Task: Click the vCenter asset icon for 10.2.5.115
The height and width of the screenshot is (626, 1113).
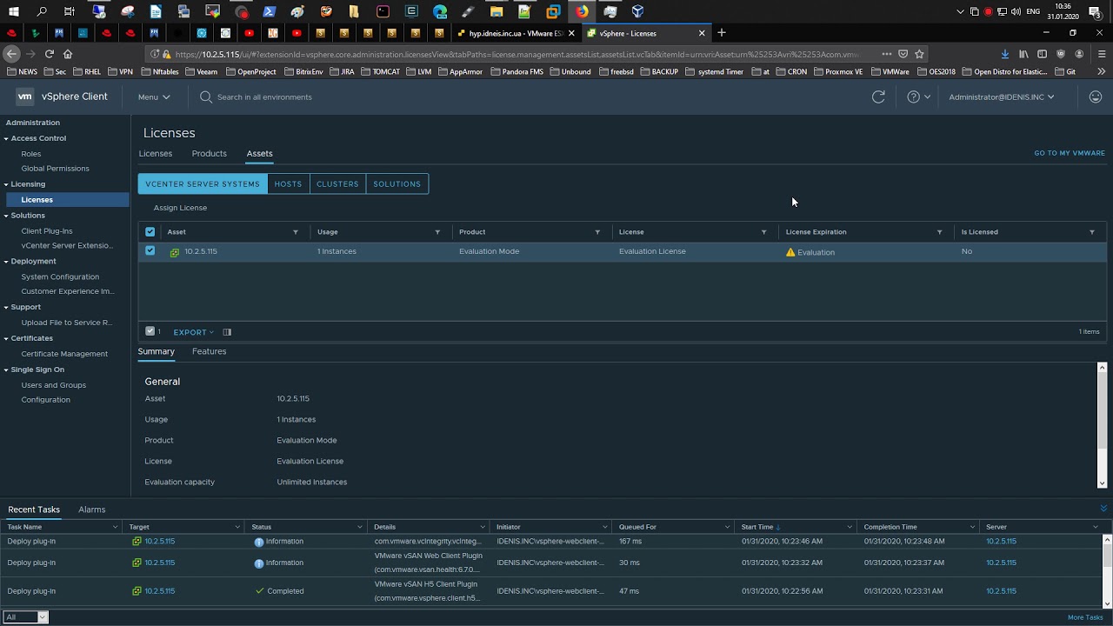Action: pos(175,252)
